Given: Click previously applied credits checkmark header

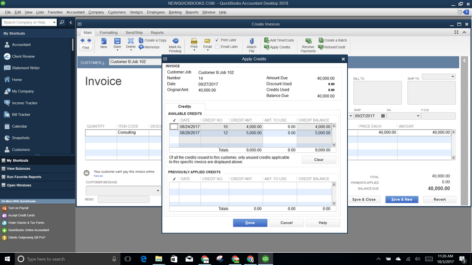Looking at the screenshot, I should point(174,179).
